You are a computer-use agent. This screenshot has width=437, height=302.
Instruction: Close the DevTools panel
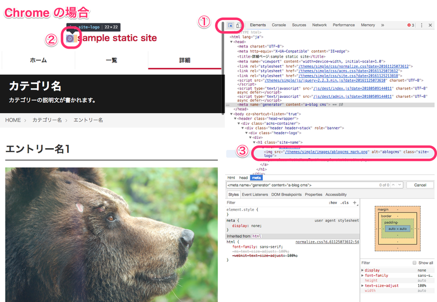tap(431, 25)
